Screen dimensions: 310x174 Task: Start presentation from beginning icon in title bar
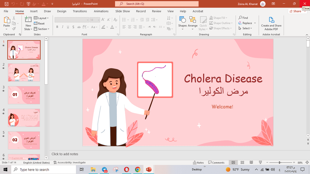28,4
